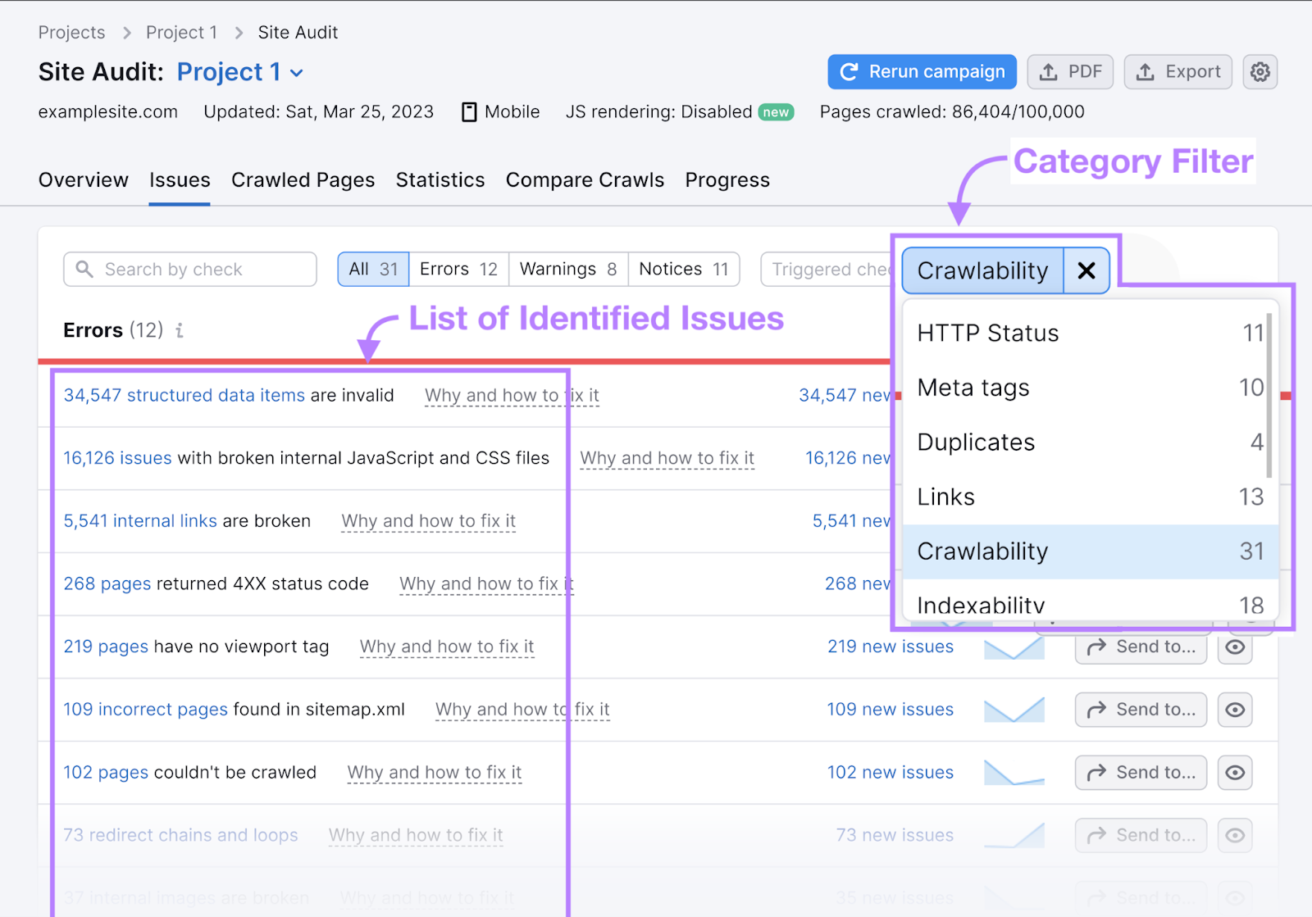Screen dimensions: 1312x917
Task: Open 'Why and how to fix it' for broken internal links
Action: point(428,521)
